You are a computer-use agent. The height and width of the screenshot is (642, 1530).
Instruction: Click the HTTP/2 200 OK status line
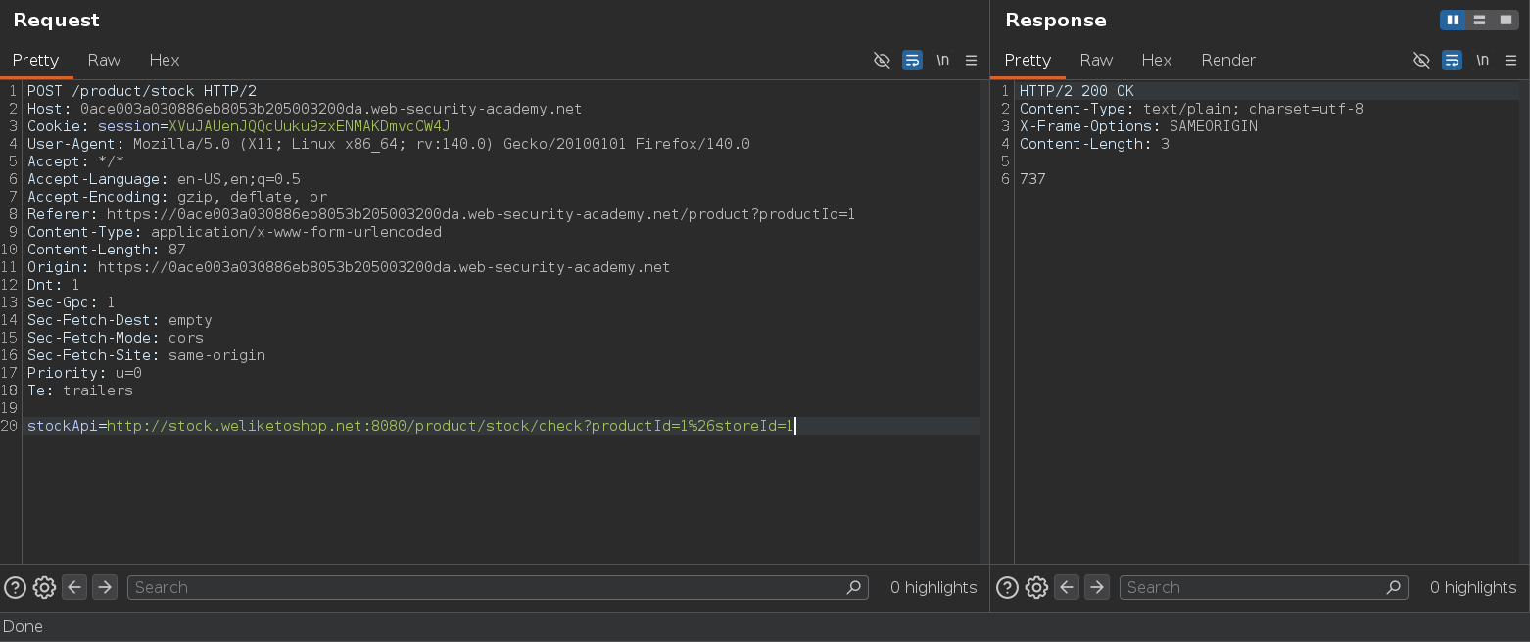point(1076,91)
